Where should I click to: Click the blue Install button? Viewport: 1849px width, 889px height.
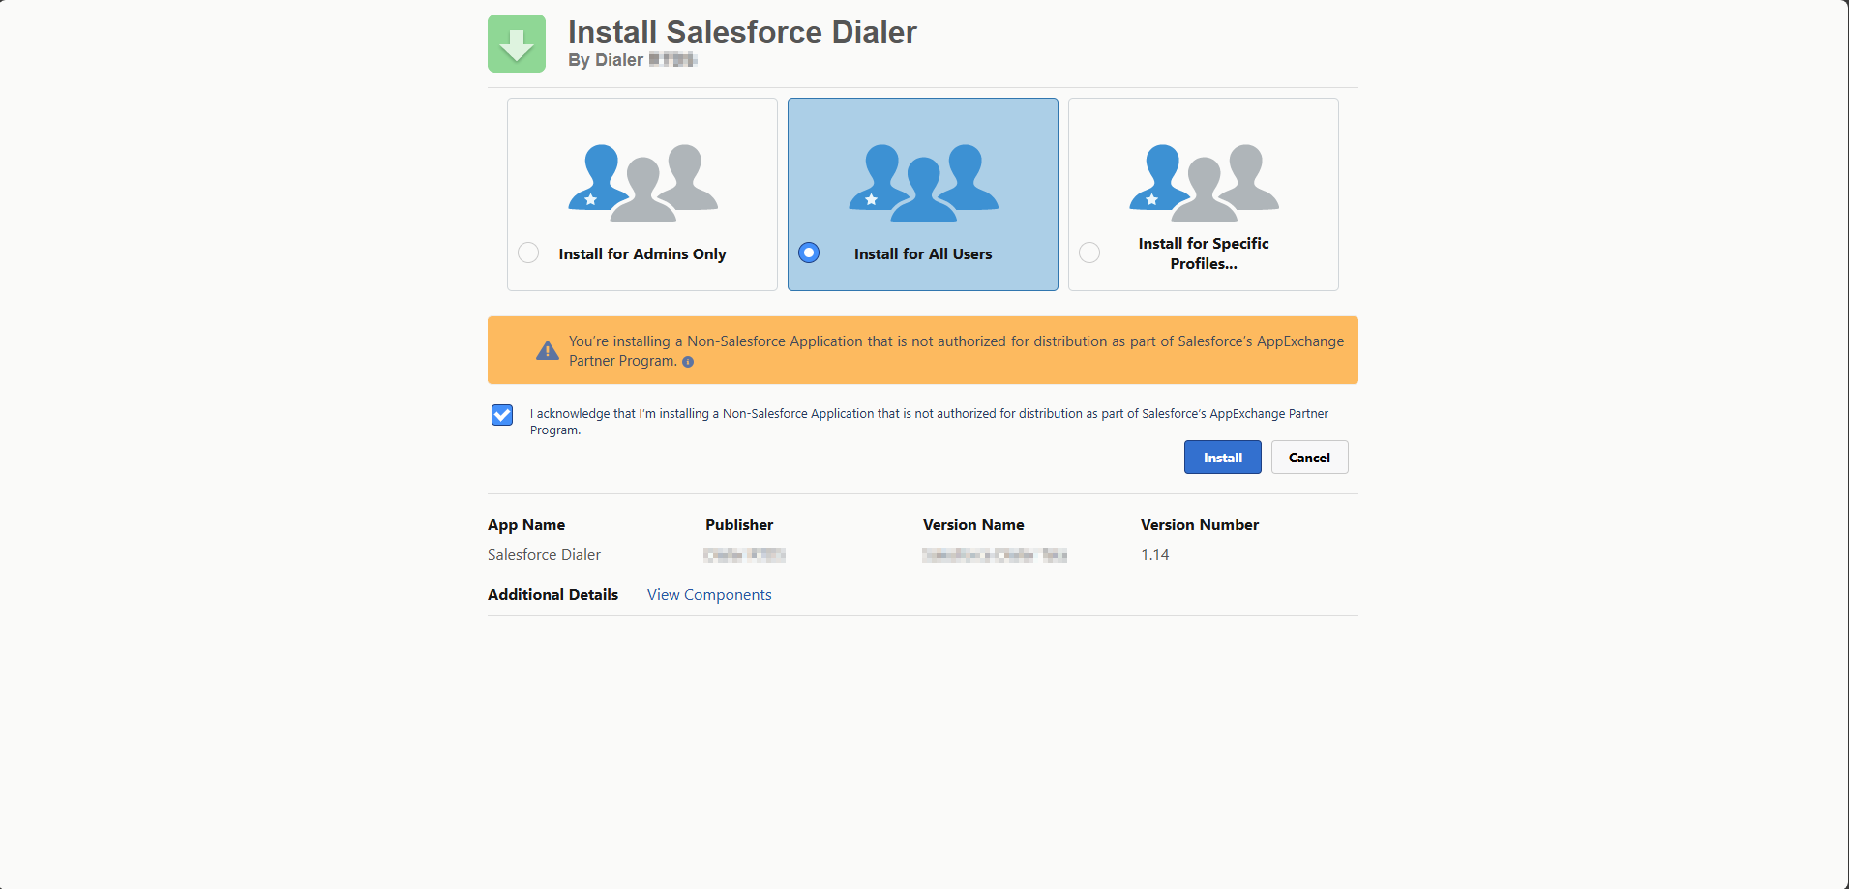1223,458
